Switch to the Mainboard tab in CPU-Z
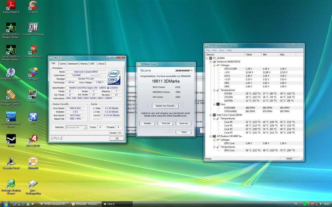Viewport: 332px width, 207px height. pyautogui.click(x=73, y=64)
